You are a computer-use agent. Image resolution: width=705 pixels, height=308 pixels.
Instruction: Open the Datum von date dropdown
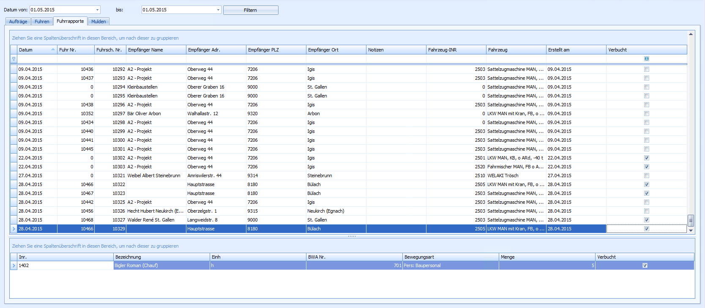97,10
